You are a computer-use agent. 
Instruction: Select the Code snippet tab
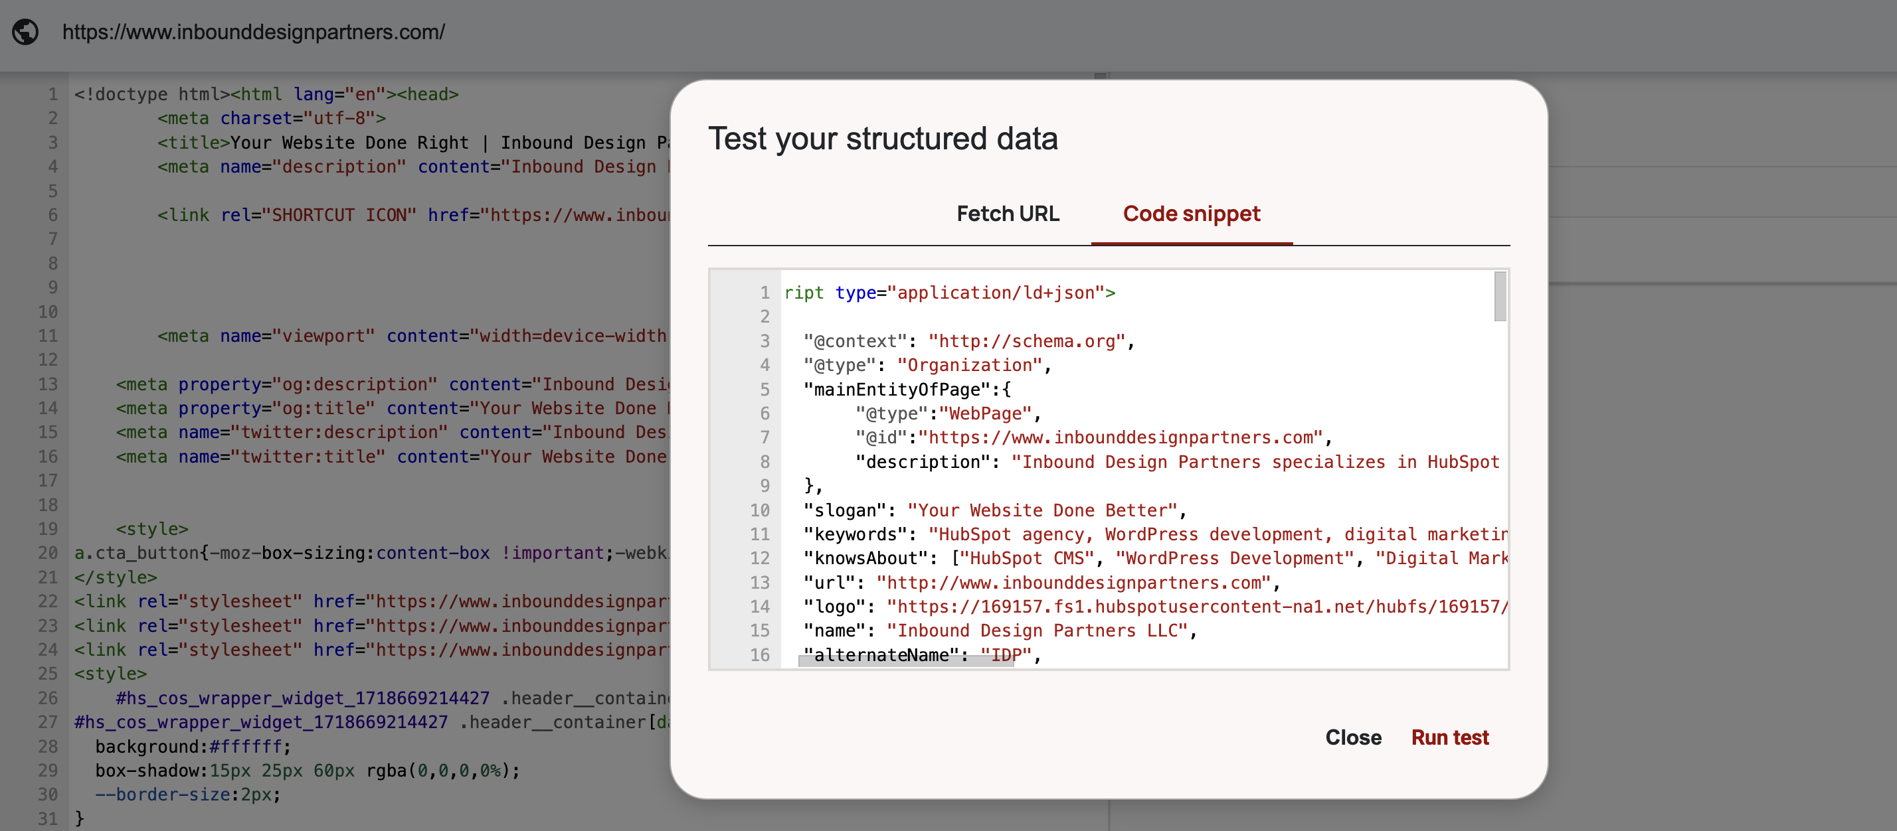[x=1191, y=214]
